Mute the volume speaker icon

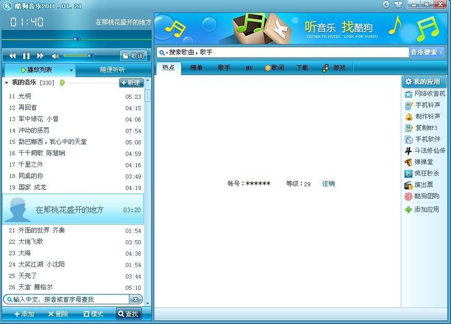[x=55, y=55]
